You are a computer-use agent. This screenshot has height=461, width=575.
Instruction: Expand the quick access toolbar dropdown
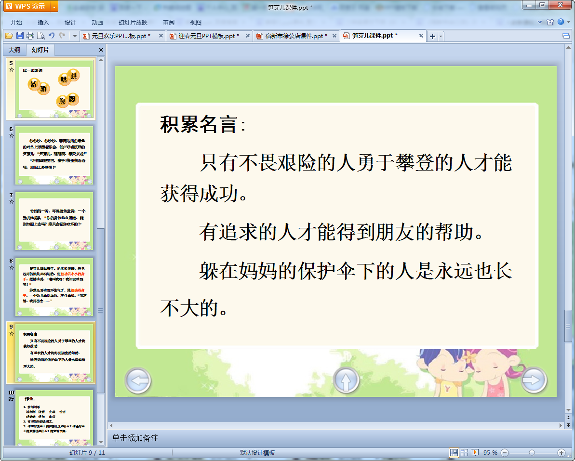[x=75, y=36]
